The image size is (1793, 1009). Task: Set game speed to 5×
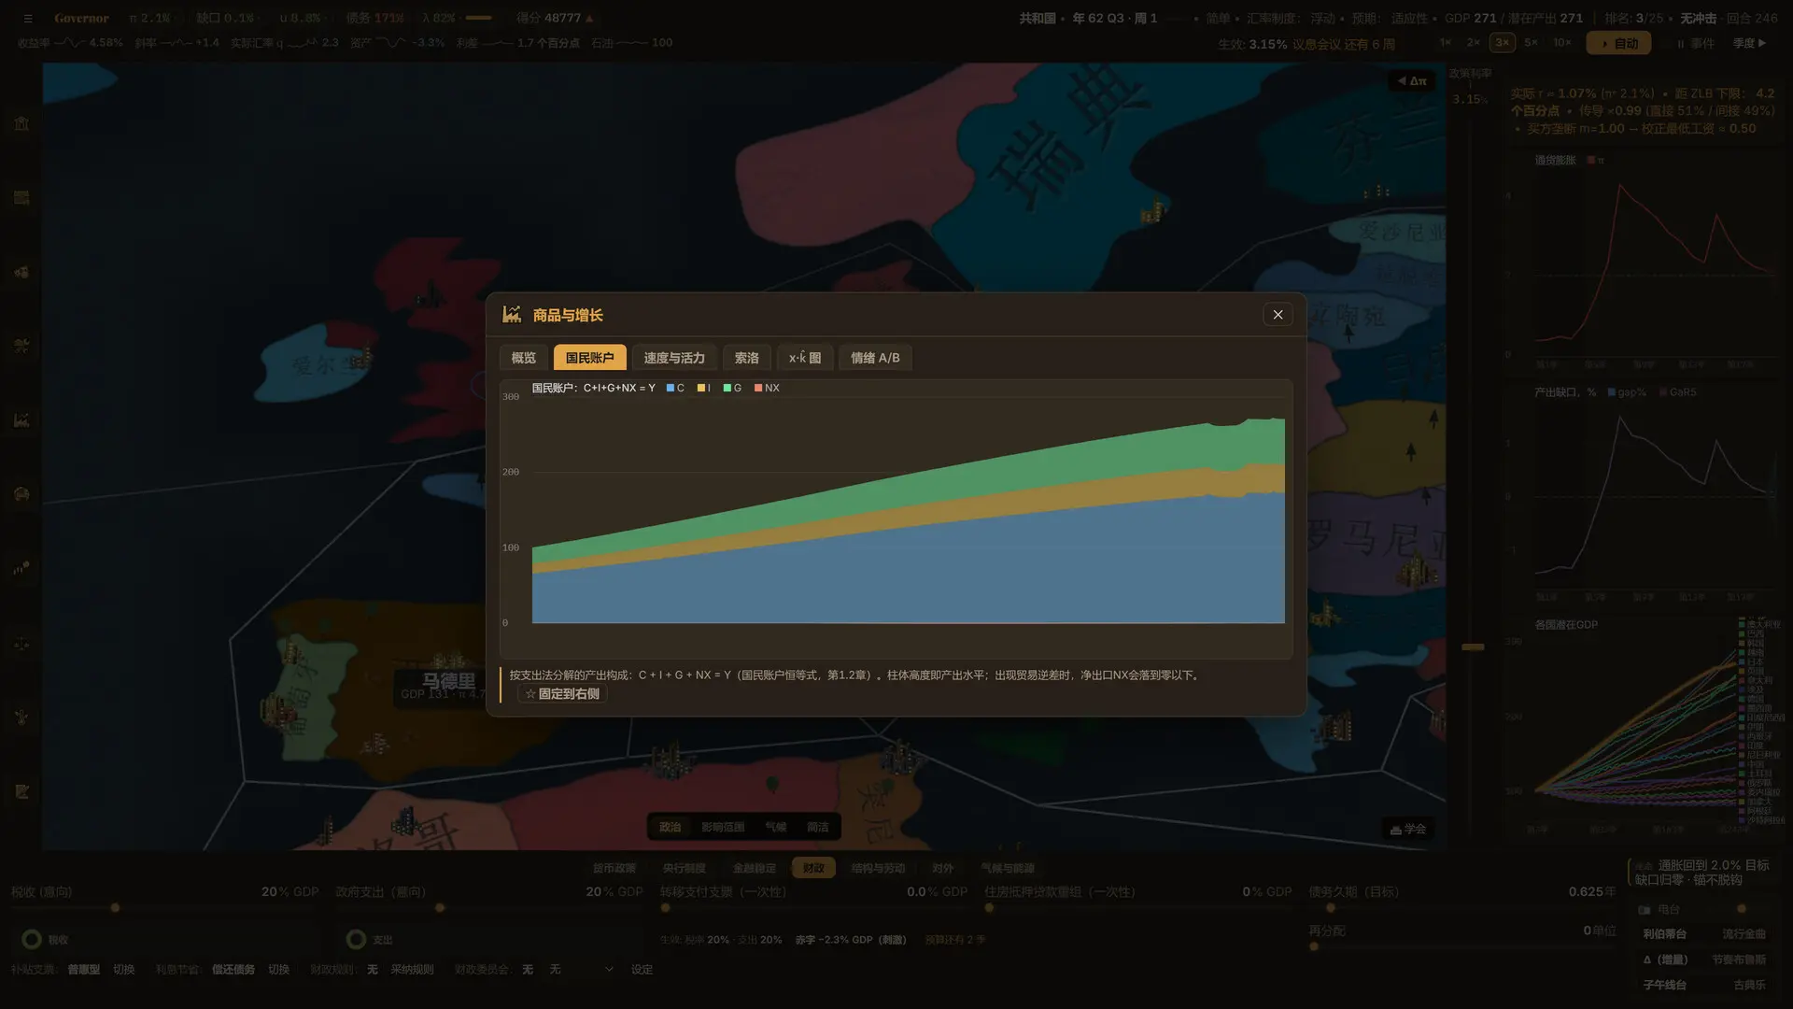pyautogui.click(x=1532, y=43)
